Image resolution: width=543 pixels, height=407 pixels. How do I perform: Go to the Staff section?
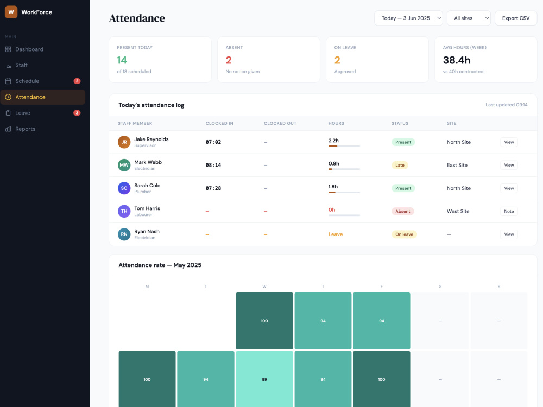pos(43,66)
